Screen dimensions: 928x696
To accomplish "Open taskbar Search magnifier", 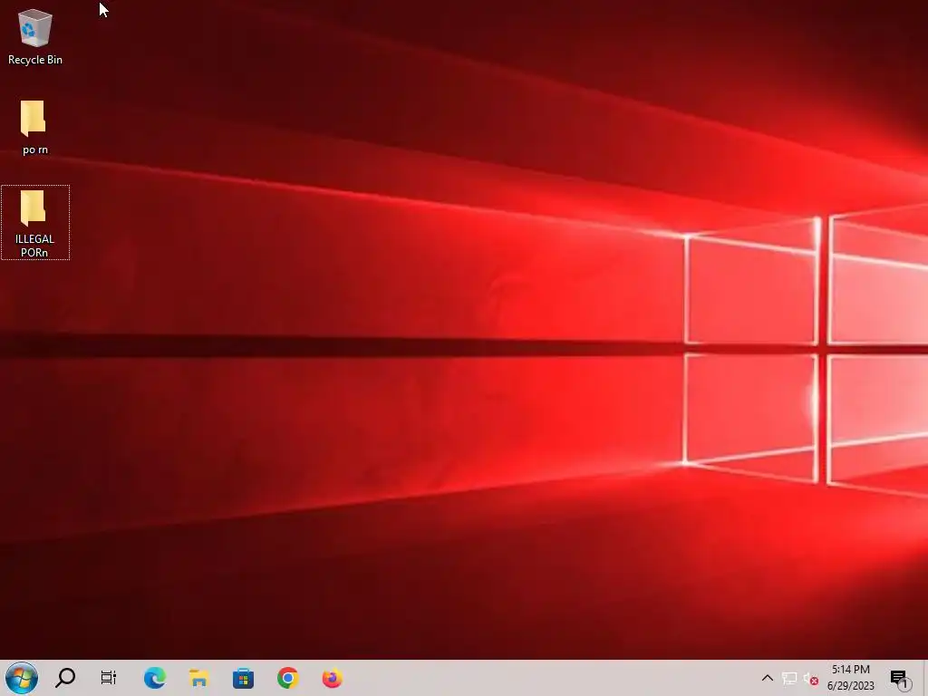I will pyautogui.click(x=65, y=678).
